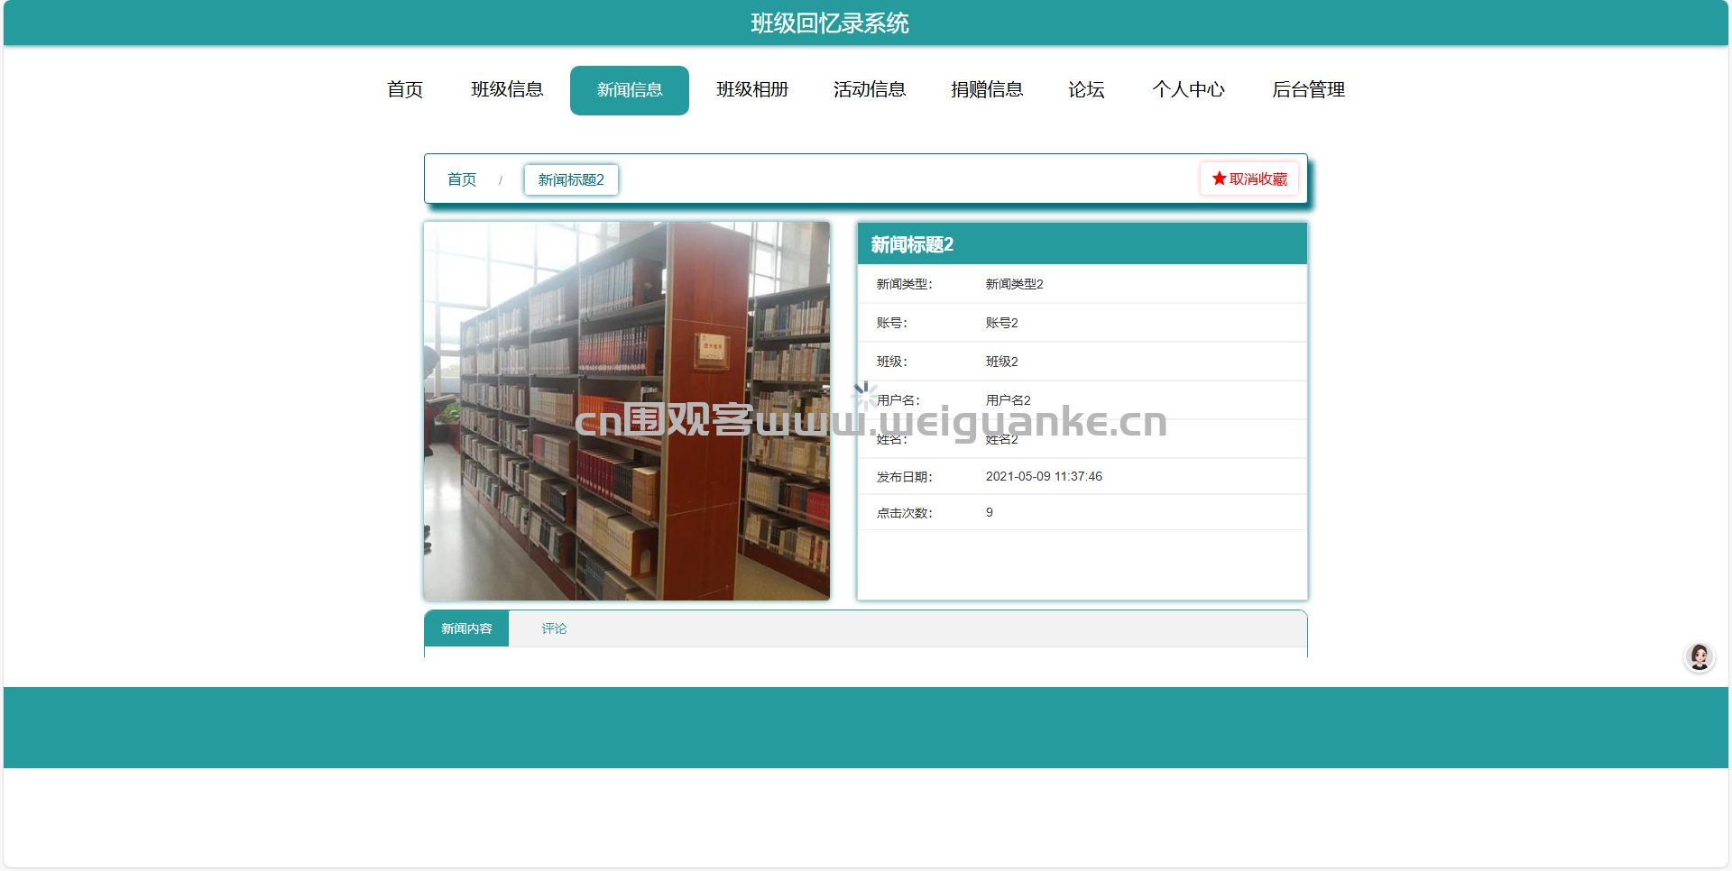Click the 新闻类型: label
1732x871 pixels.
pos(905,284)
